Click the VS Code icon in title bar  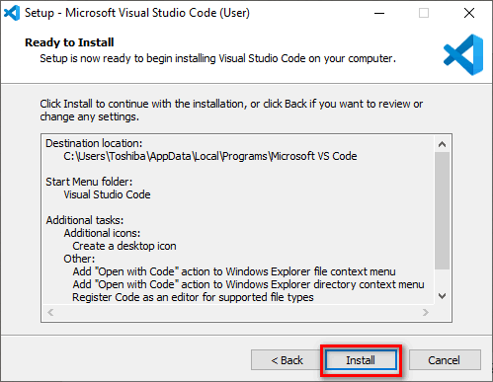tap(12, 13)
